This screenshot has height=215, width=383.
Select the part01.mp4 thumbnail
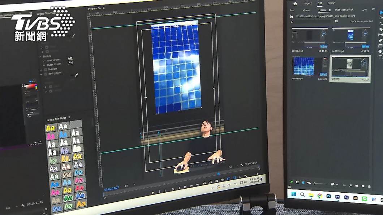click(310, 38)
